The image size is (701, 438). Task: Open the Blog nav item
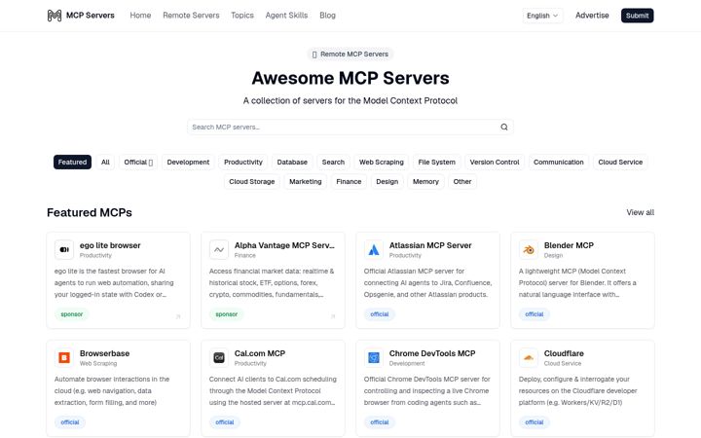coord(327,16)
